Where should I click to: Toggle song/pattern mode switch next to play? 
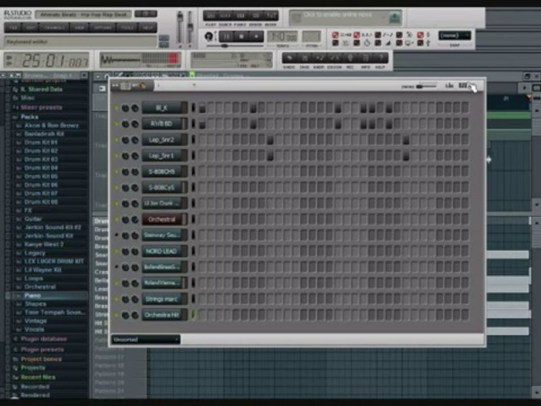209,36
